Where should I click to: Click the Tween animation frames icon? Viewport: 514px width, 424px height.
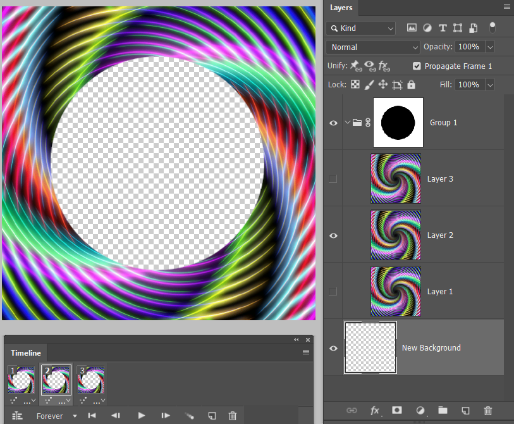pyautogui.click(x=189, y=416)
